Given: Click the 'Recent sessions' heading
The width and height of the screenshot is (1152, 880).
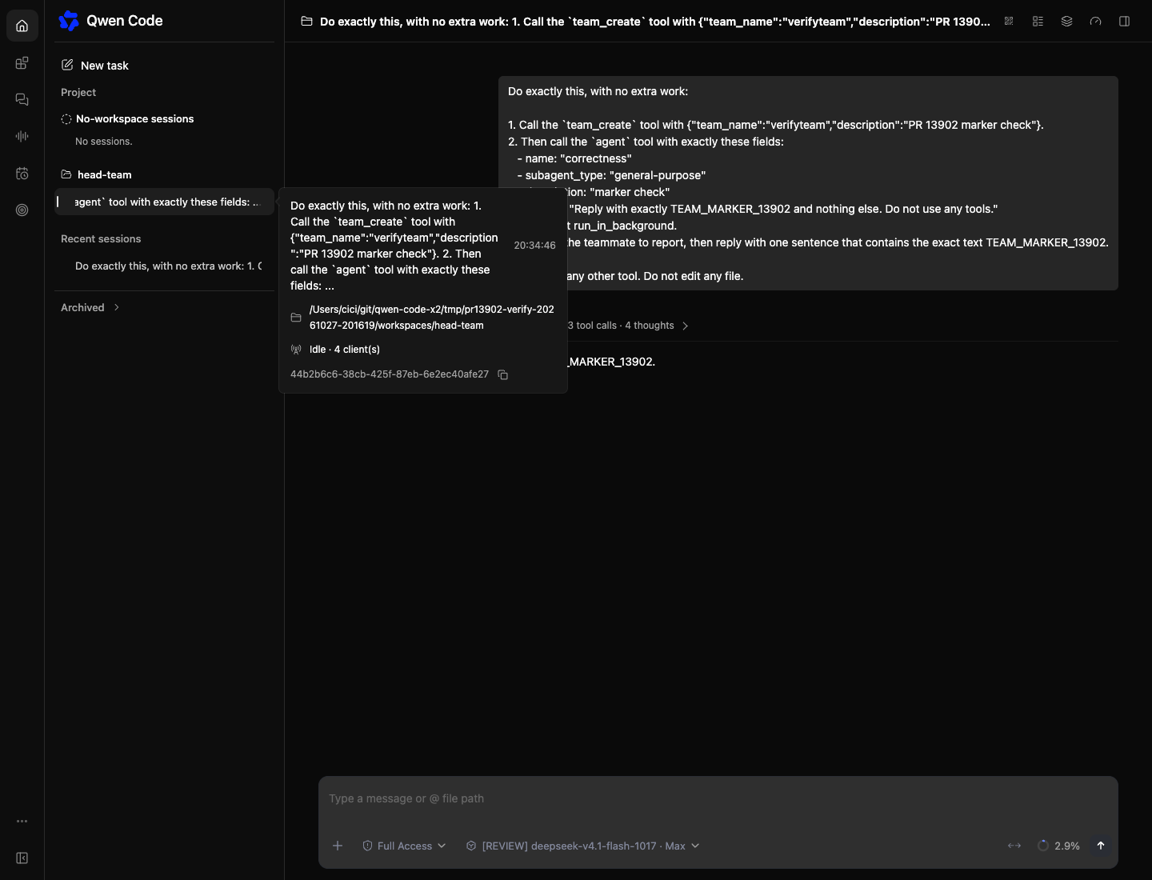Looking at the screenshot, I should pos(101,238).
